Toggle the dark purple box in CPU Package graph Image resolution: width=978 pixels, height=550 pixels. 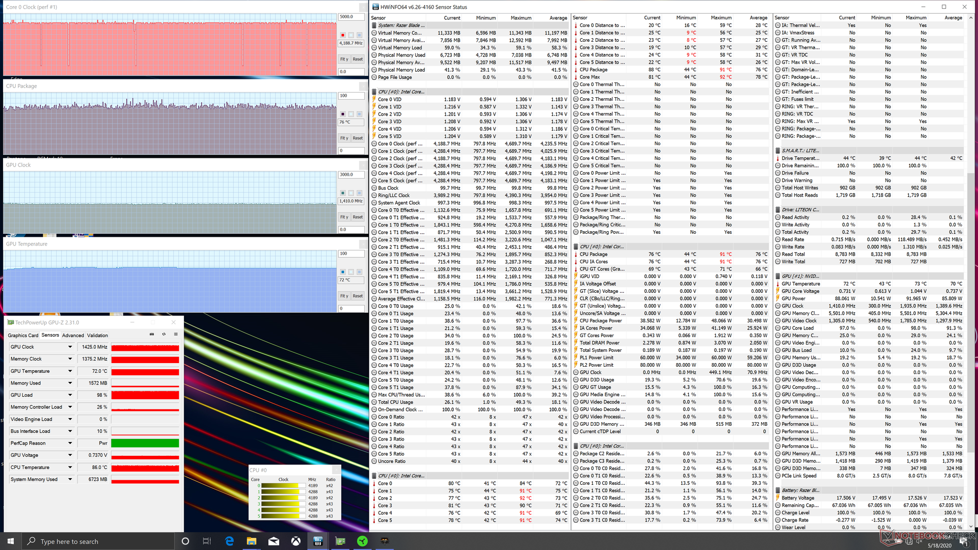[343, 114]
